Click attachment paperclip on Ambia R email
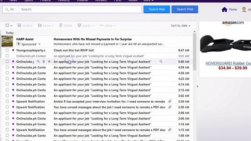251x141 pixels. click(170, 101)
